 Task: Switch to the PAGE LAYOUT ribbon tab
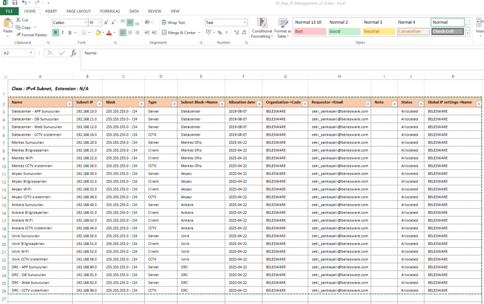(x=78, y=11)
